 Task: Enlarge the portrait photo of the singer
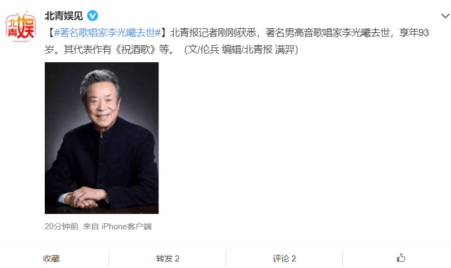point(102,138)
